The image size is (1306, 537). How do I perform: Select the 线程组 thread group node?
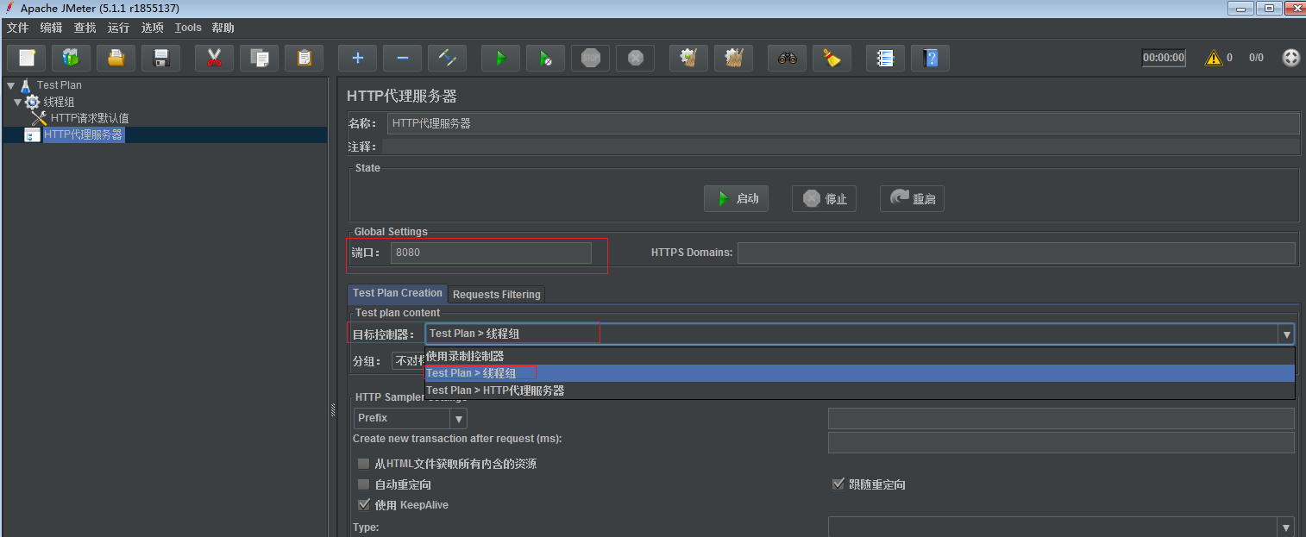coord(60,102)
